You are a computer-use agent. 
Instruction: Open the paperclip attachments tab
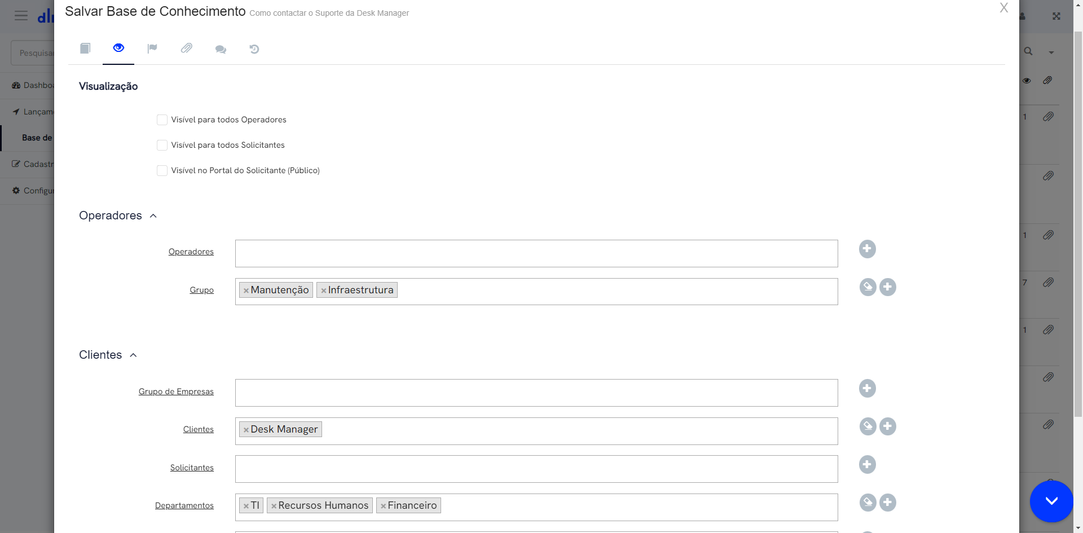(x=187, y=49)
